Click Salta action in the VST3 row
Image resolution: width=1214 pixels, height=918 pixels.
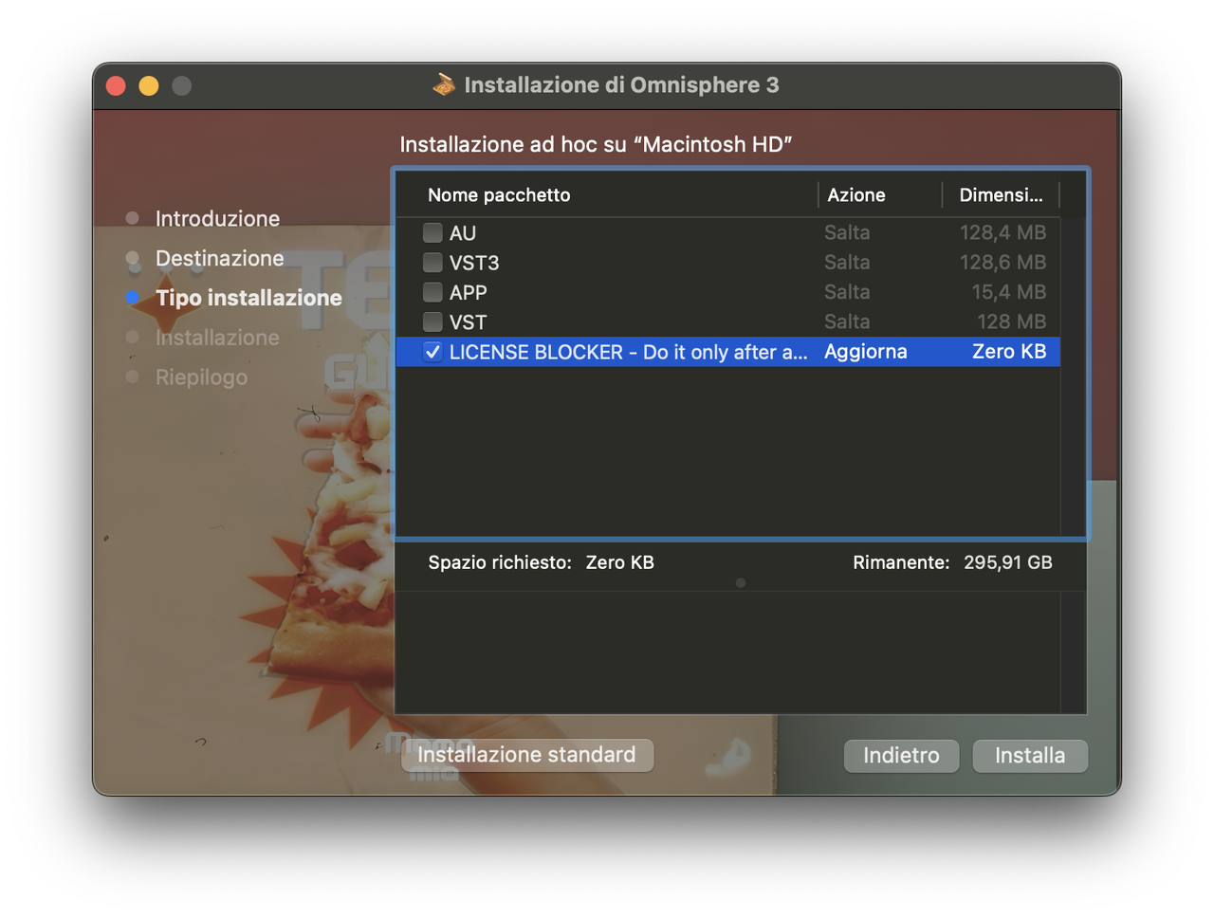click(x=847, y=262)
